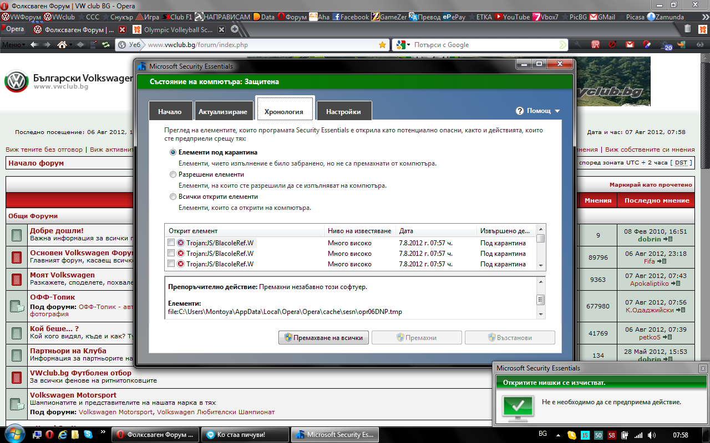
Task: Select Разрешени елементи radio button
Action: click(173, 174)
